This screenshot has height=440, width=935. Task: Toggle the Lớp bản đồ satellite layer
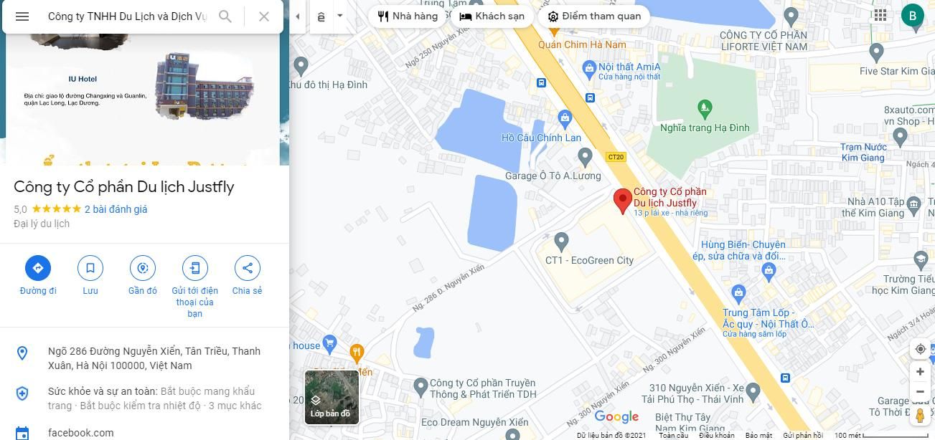point(332,397)
